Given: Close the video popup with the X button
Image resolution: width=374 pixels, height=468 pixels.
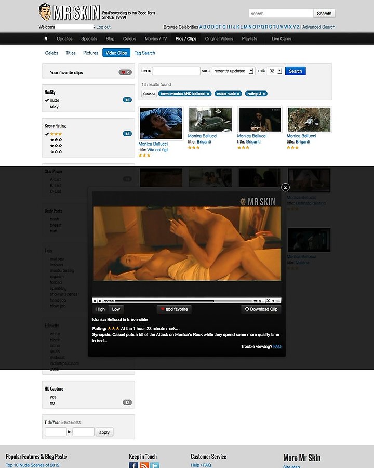Looking at the screenshot, I should pos(285,187).
